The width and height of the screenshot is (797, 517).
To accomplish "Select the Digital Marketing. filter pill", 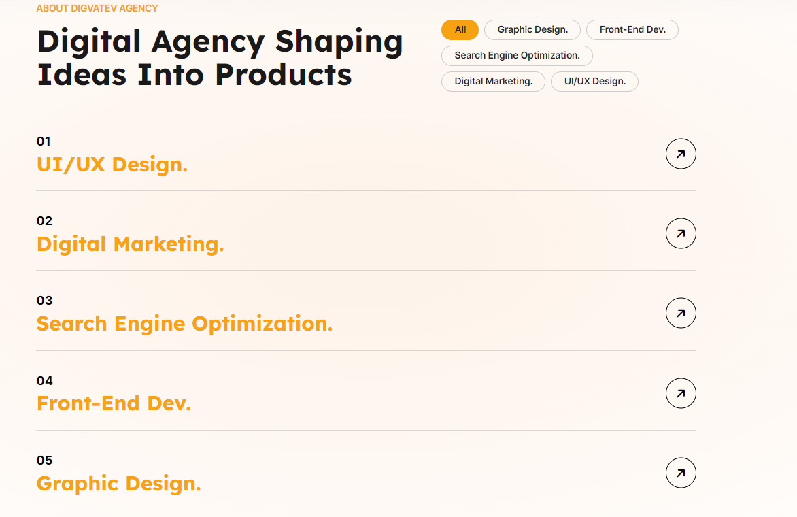I will (x=493, y=82).
